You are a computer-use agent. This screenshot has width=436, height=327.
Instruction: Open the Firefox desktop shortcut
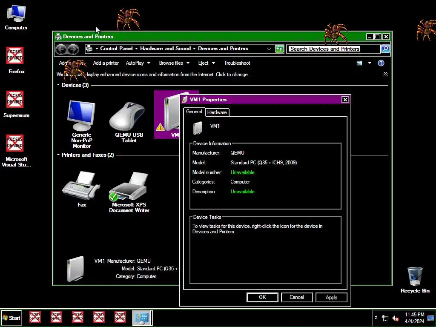16,60
